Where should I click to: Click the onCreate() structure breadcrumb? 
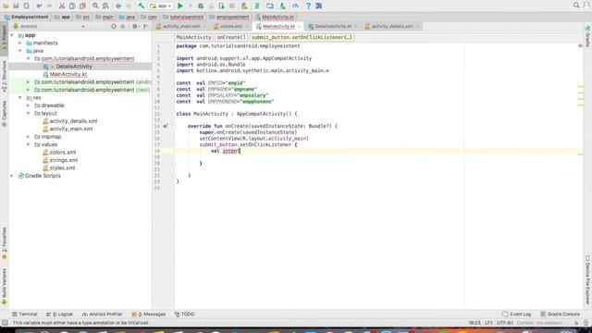[231, 37]
